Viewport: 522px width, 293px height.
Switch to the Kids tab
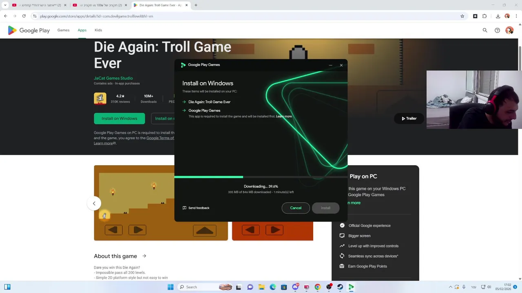click(98, 30)
